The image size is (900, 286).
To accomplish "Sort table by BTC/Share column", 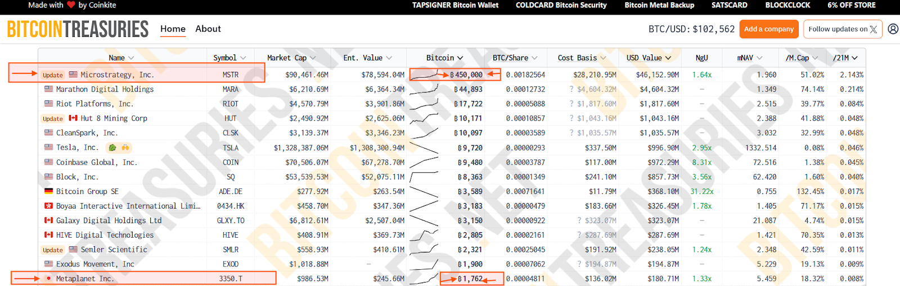I will point(515,58).
